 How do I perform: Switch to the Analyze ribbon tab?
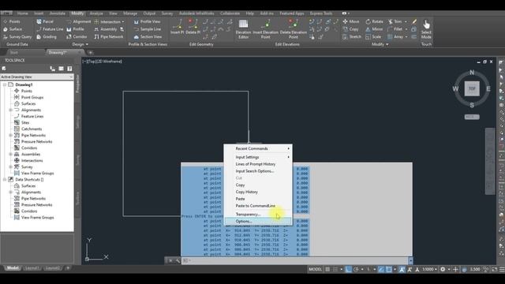tap(96, 13)
